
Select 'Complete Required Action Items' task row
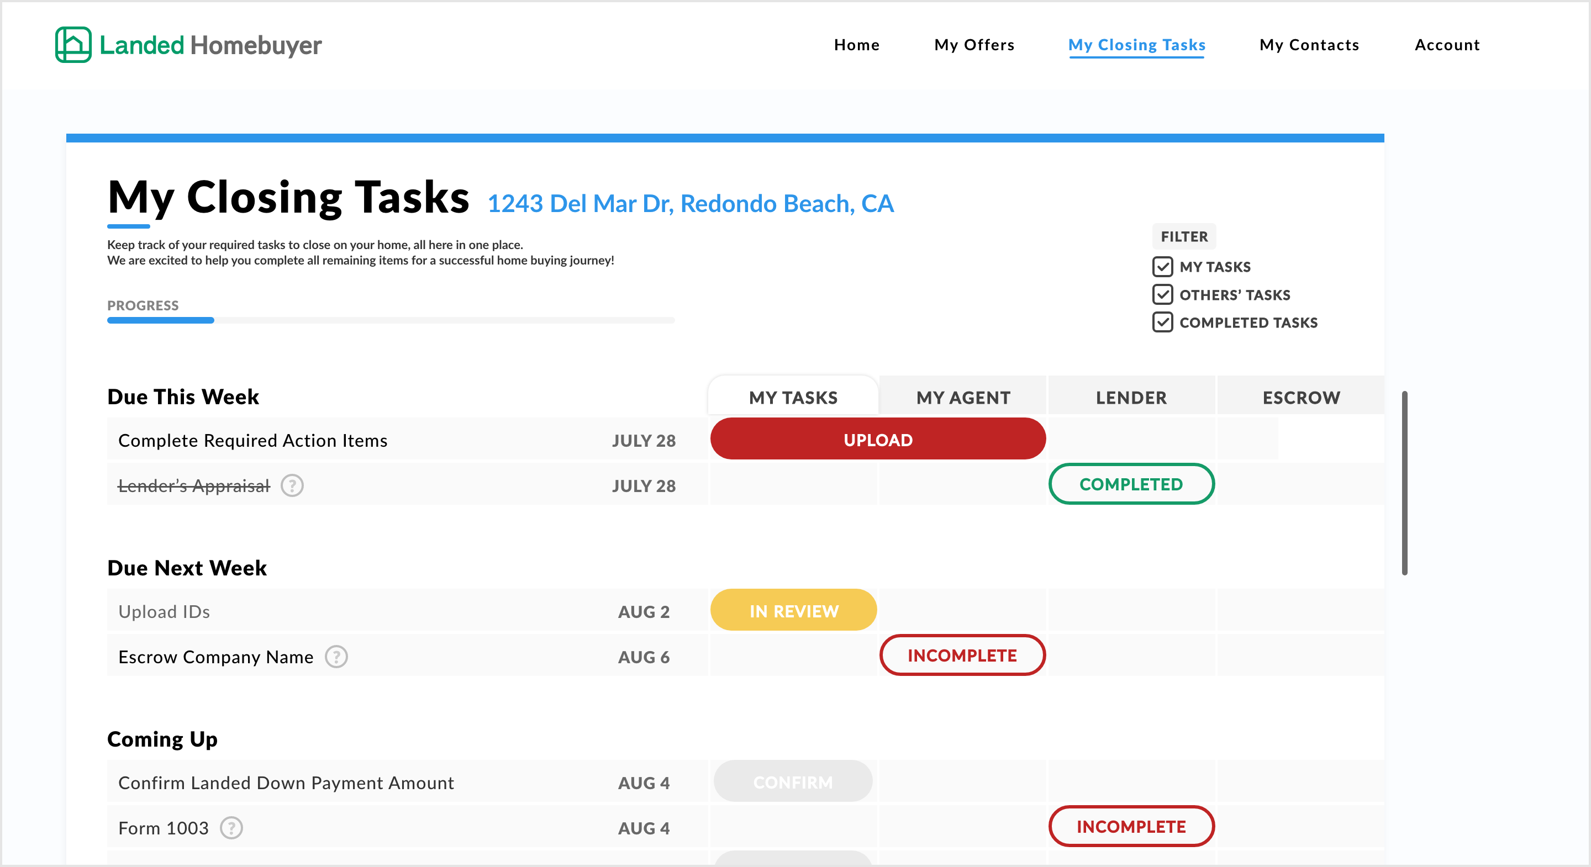[408, 439]
